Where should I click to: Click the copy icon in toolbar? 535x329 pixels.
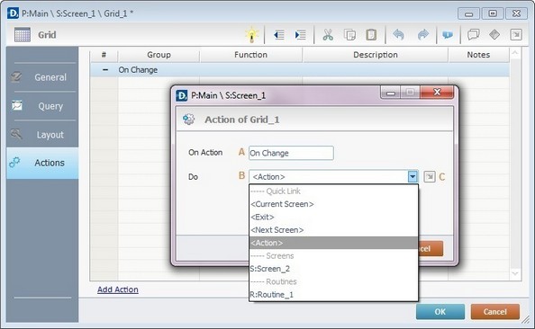click(x=349, y=35)
